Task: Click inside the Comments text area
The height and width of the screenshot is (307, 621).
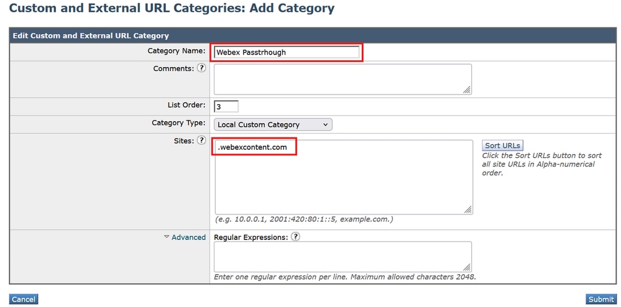Action: point(342,79)
